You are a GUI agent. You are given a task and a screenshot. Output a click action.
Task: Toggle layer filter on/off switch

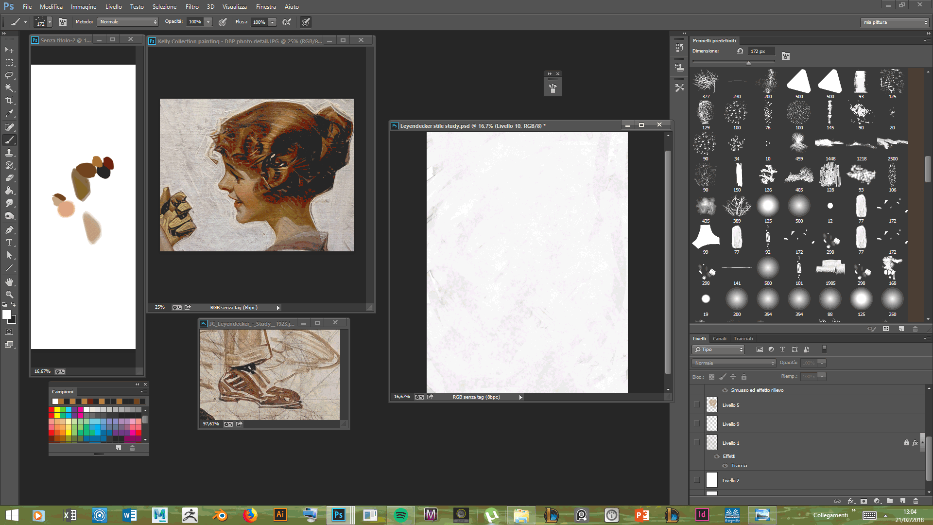pos(824,350)
